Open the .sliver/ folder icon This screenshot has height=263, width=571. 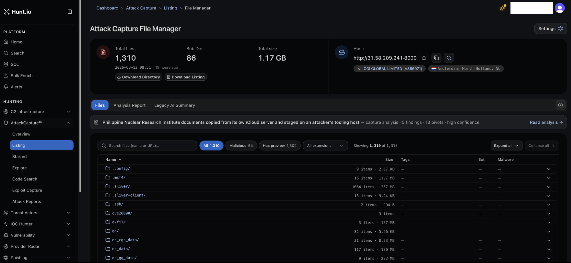click(108, 186)
